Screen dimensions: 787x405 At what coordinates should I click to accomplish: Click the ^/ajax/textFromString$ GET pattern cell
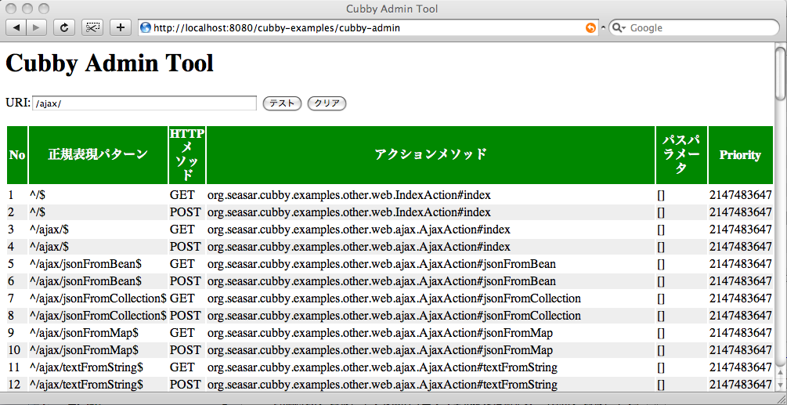(87, 367)
